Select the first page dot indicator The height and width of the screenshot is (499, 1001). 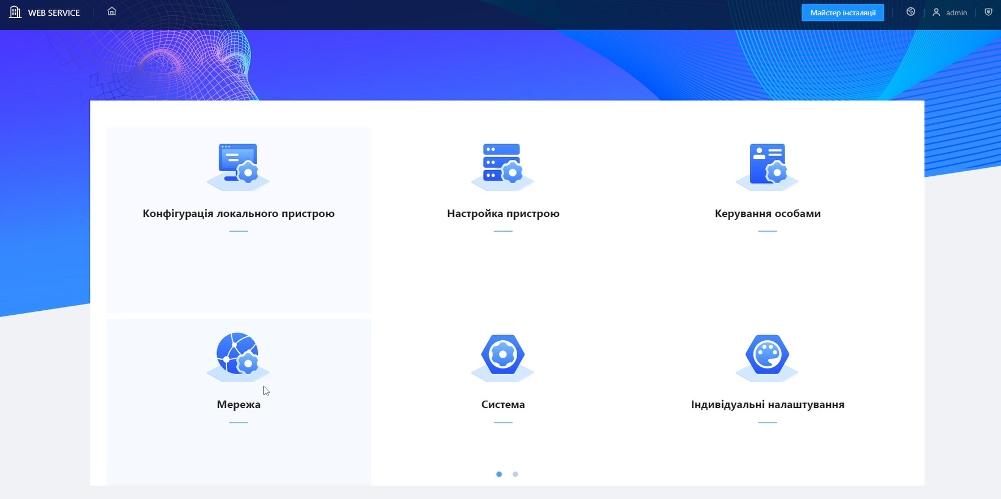(x=499, y=474)
